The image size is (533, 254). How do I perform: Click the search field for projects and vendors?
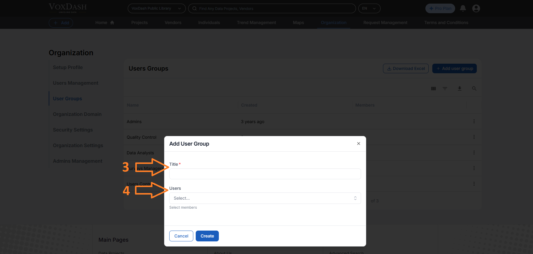point(272,8)
